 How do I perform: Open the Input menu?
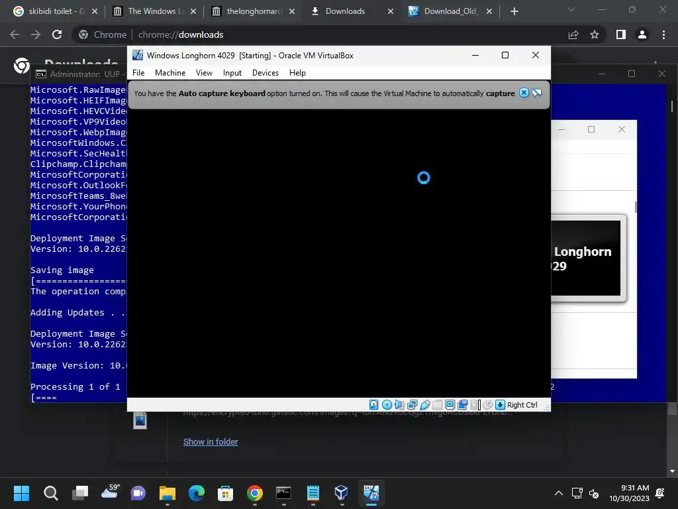[x=232, y=73]
